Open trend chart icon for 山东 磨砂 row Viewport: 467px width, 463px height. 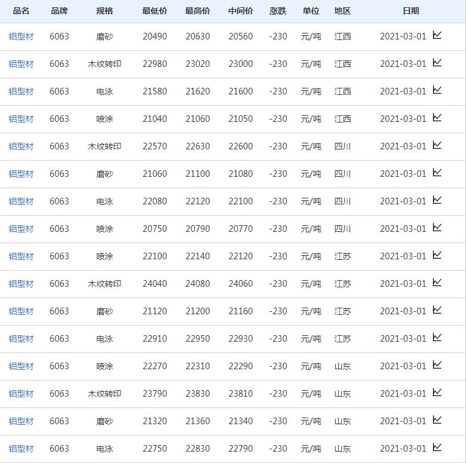coord(437,420)
